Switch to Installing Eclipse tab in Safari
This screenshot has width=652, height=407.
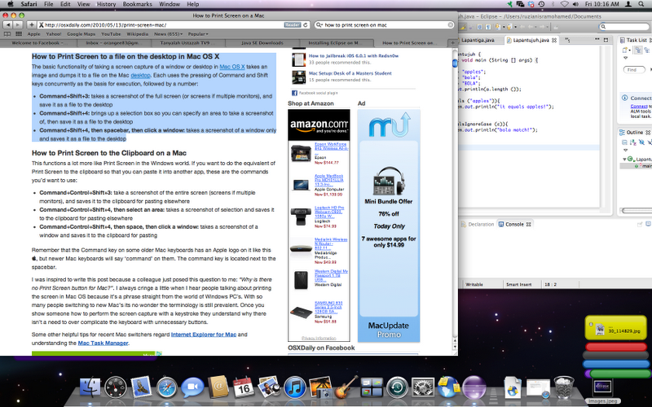coord(335,43)
